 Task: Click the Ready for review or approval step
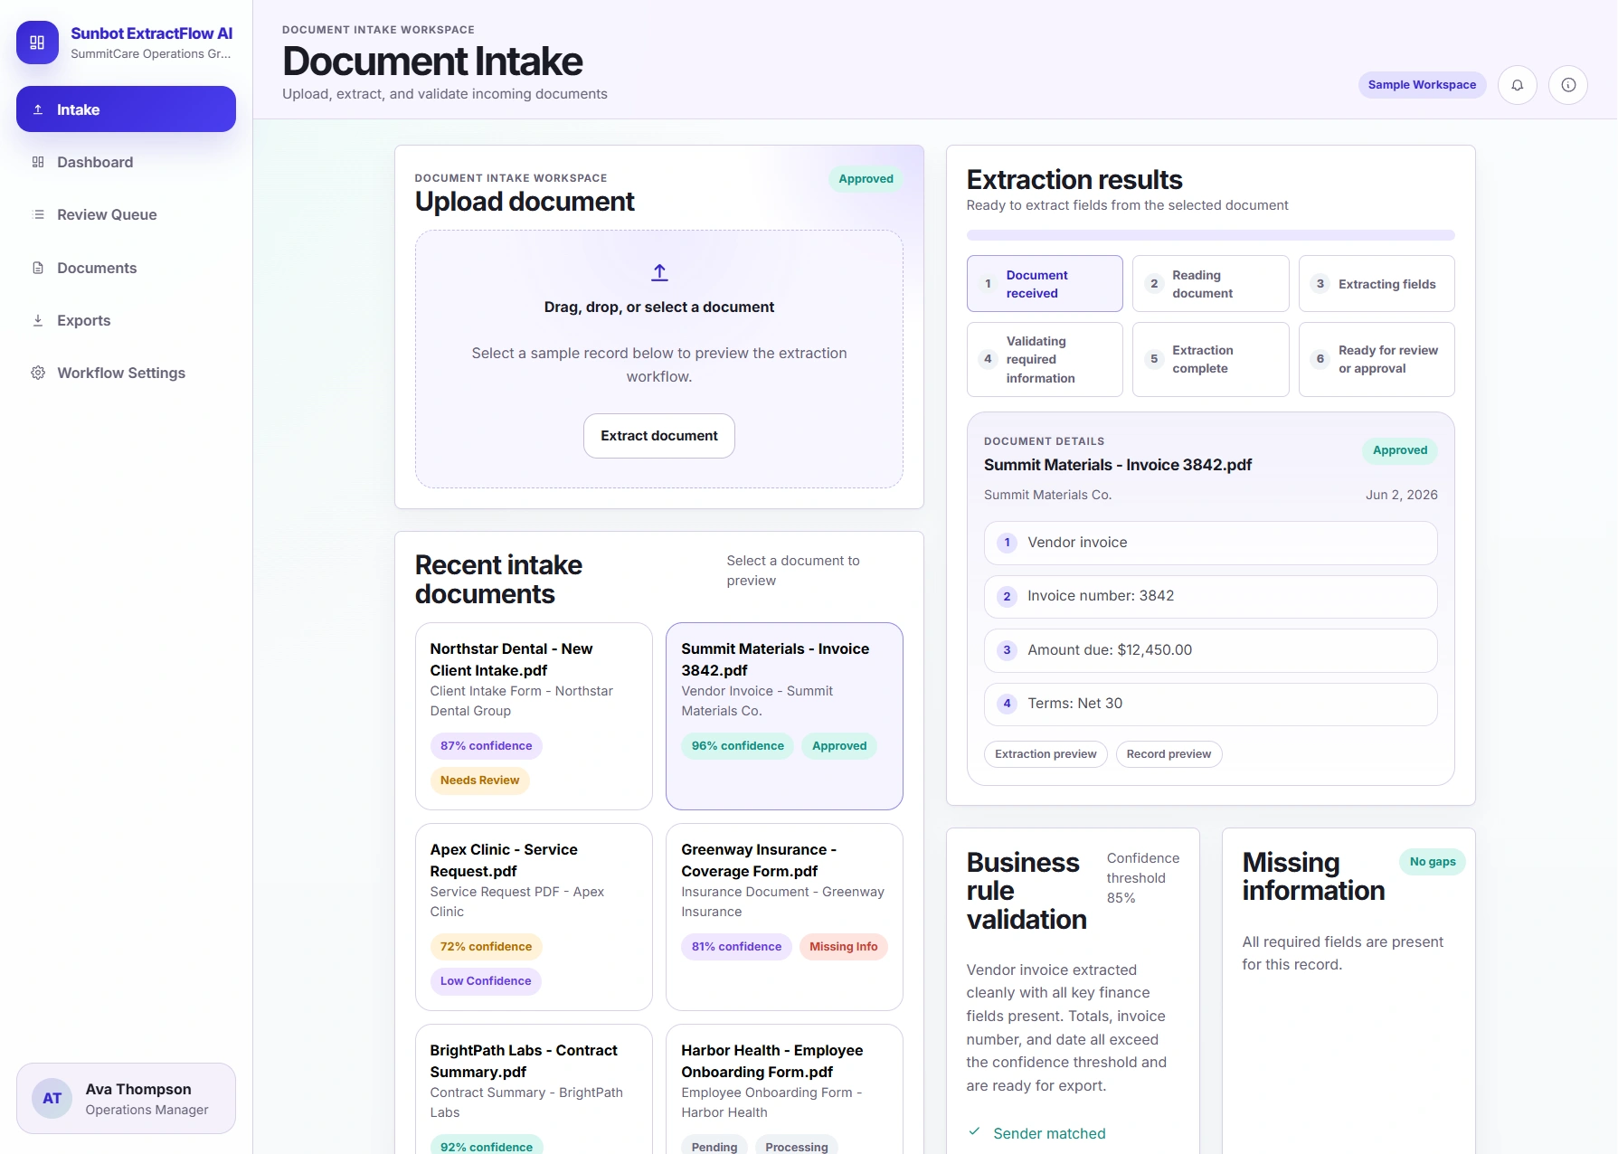tap(1377, 359)
